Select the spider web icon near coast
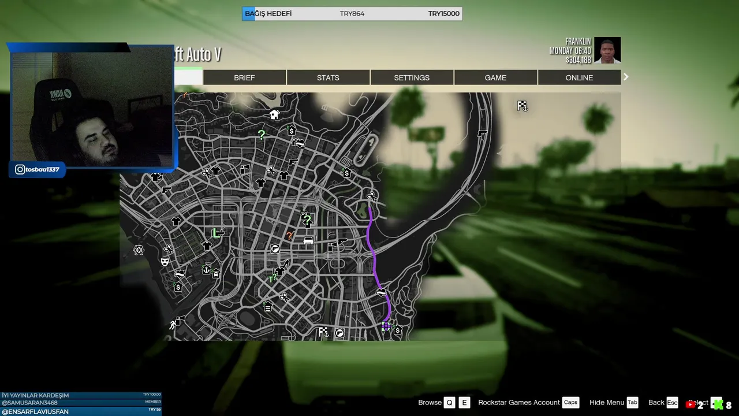The width and height of the screenshot is (739, 416). click(139, 250)
